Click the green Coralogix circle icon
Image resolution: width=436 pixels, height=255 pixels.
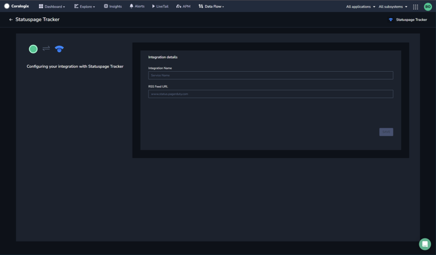33,49
